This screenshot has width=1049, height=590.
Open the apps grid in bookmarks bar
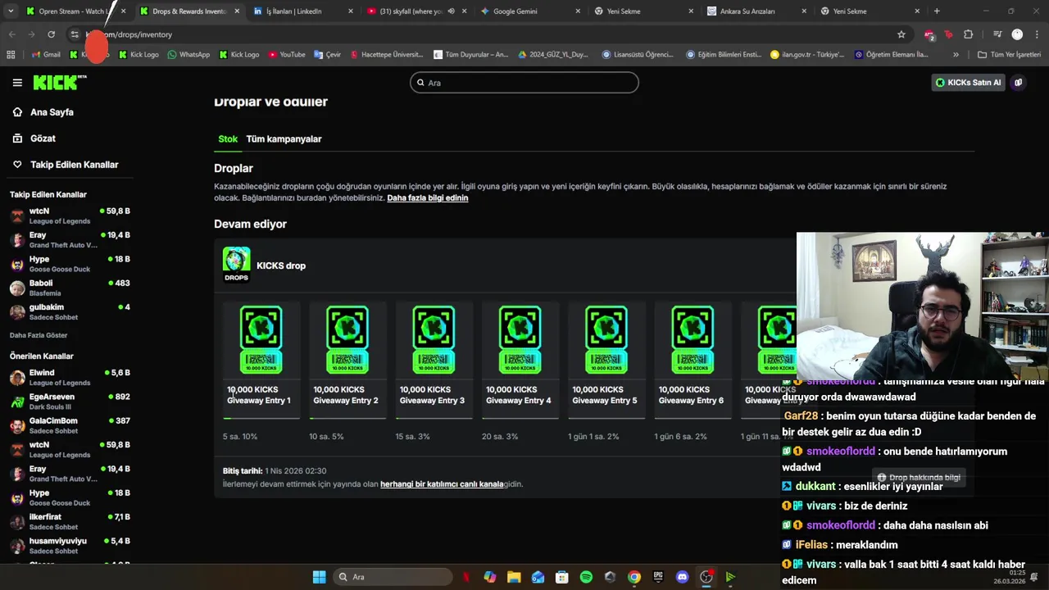point(11,55)
